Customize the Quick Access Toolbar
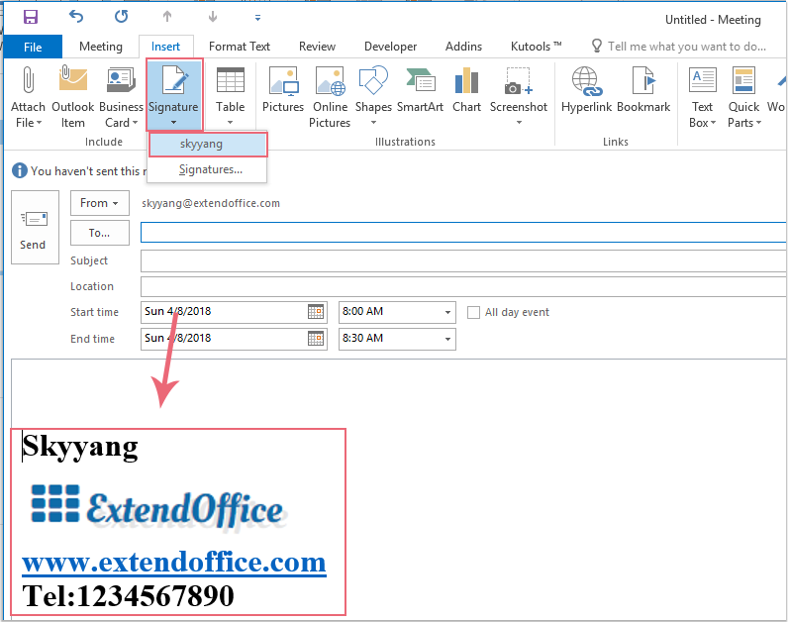Viewport: 788px width, 622px height. click(257, 18)
